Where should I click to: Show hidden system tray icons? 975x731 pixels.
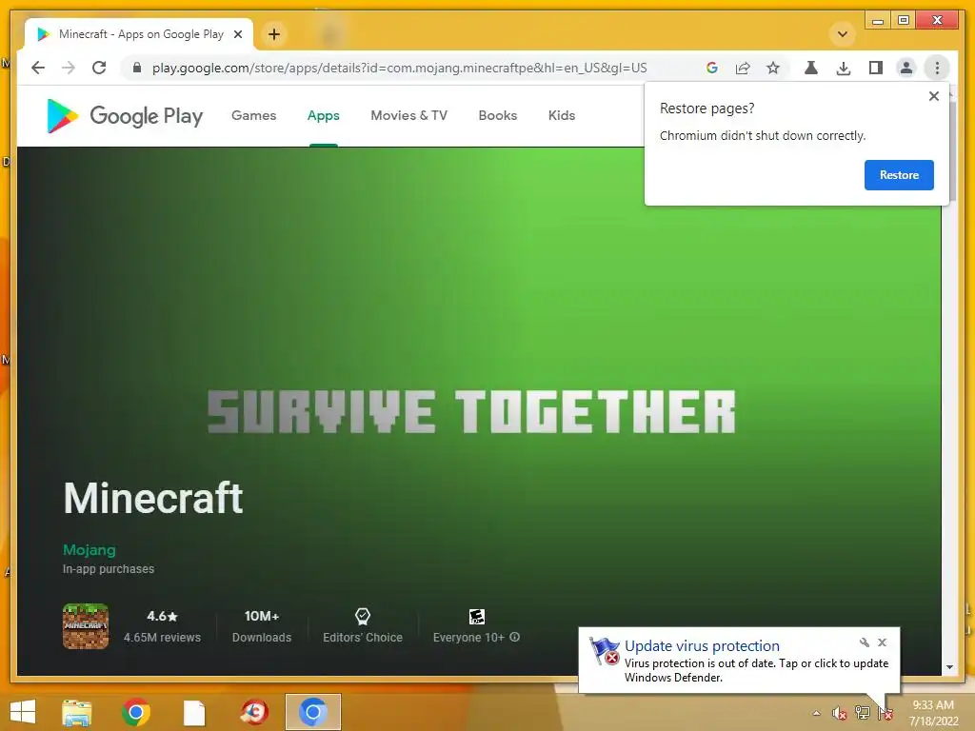tap(816, 713)
